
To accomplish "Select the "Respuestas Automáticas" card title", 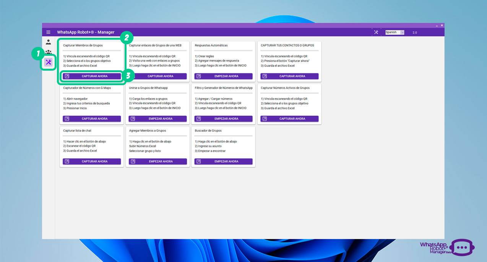I will pyautogui.click(x=211, y=45).
